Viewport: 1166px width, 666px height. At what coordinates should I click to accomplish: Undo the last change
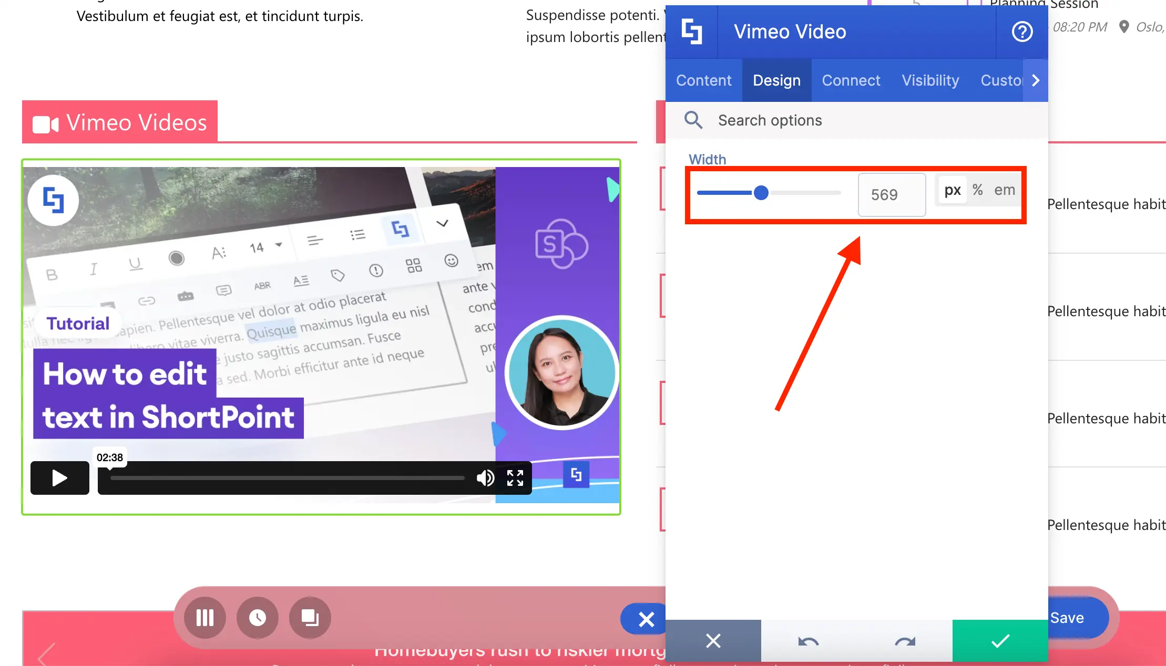point(808,641)
